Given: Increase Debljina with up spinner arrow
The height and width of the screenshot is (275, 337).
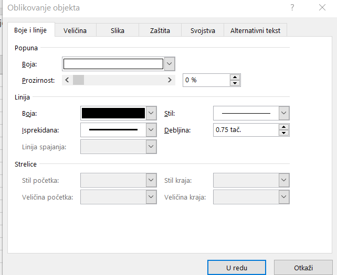Looking at the screenshot, I should click(x=283, y=127).
